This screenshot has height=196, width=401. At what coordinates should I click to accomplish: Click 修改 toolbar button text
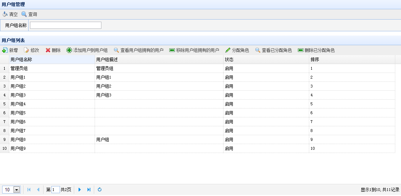coord(35,50)
